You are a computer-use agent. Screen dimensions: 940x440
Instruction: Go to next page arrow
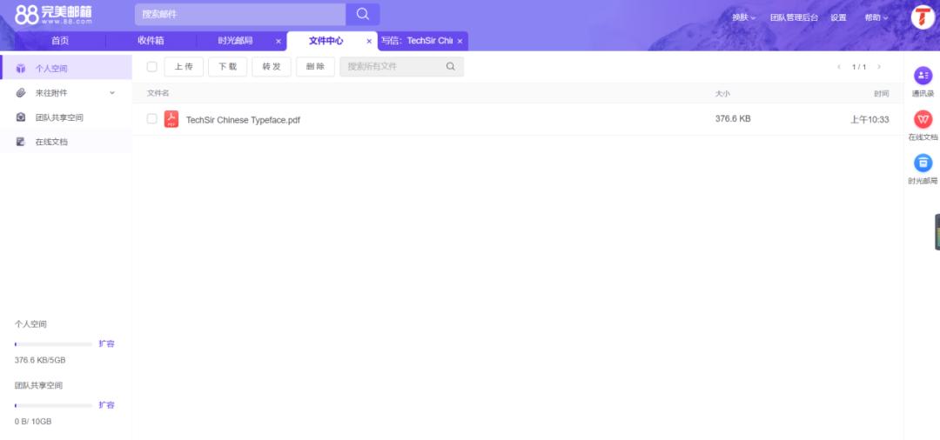(x=879, y=67)
